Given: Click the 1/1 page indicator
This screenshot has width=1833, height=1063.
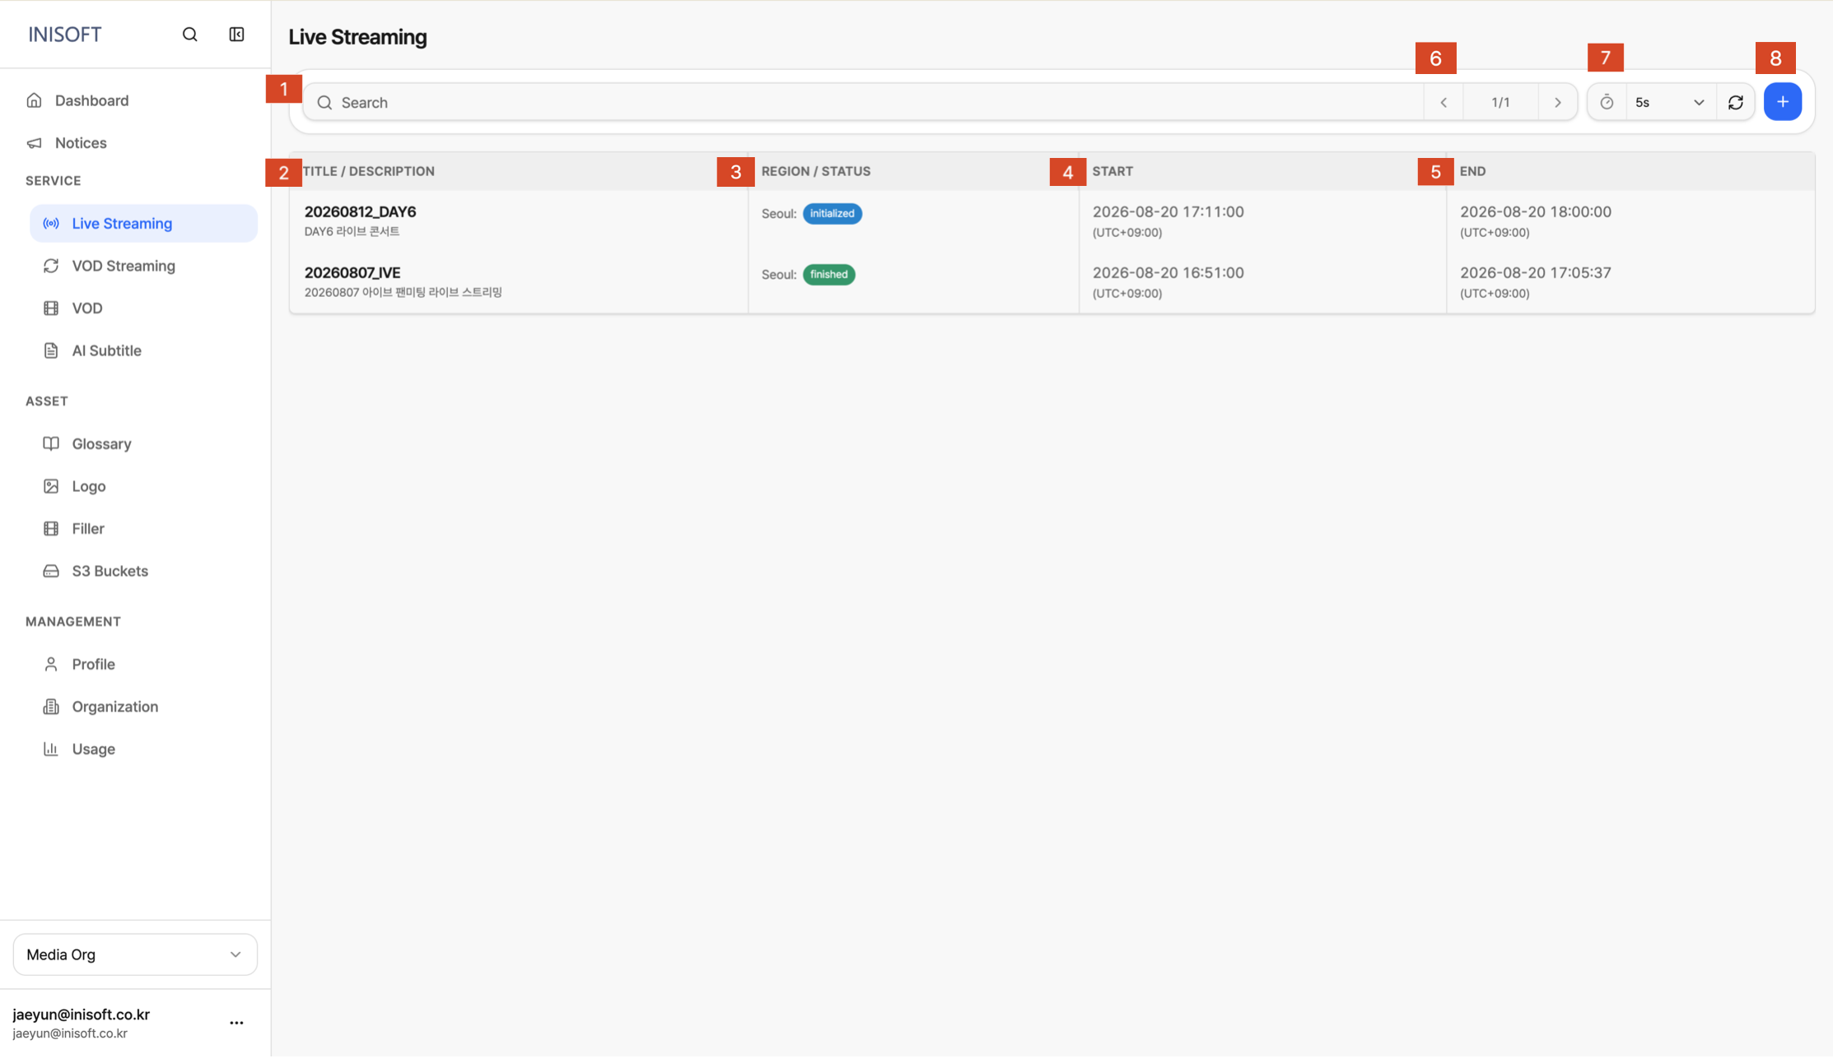Looking at the screenshot, I should [x=1500, y=102].
